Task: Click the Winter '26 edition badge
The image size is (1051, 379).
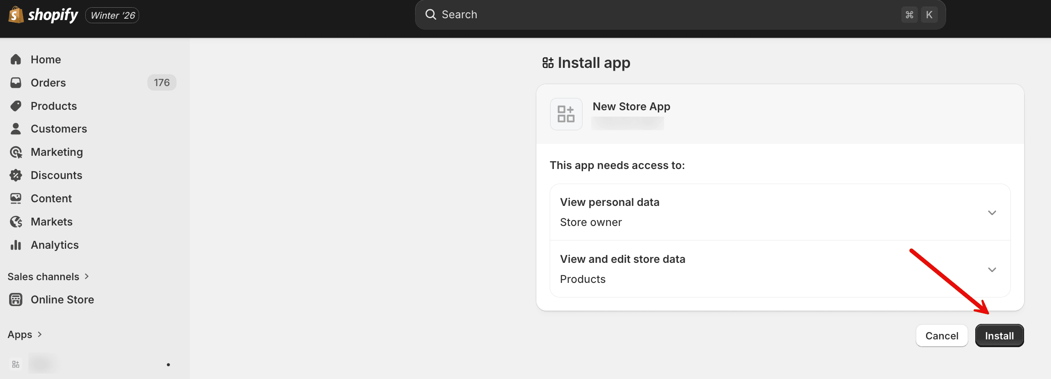Action: [x=112, y=15]
